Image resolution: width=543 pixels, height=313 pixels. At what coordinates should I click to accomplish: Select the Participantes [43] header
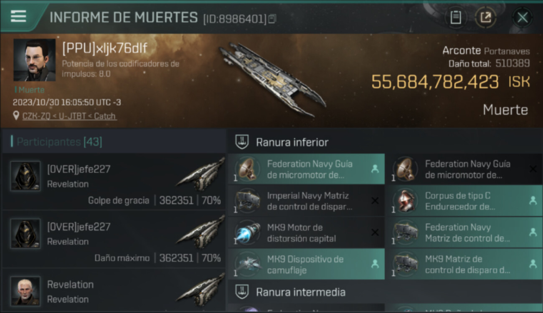pyautogui.click(x=59, y=142)
